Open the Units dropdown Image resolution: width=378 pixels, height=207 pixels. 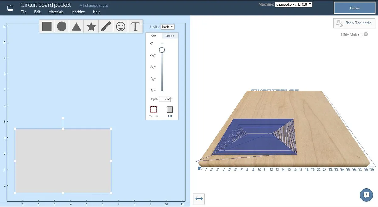[167, 27]
